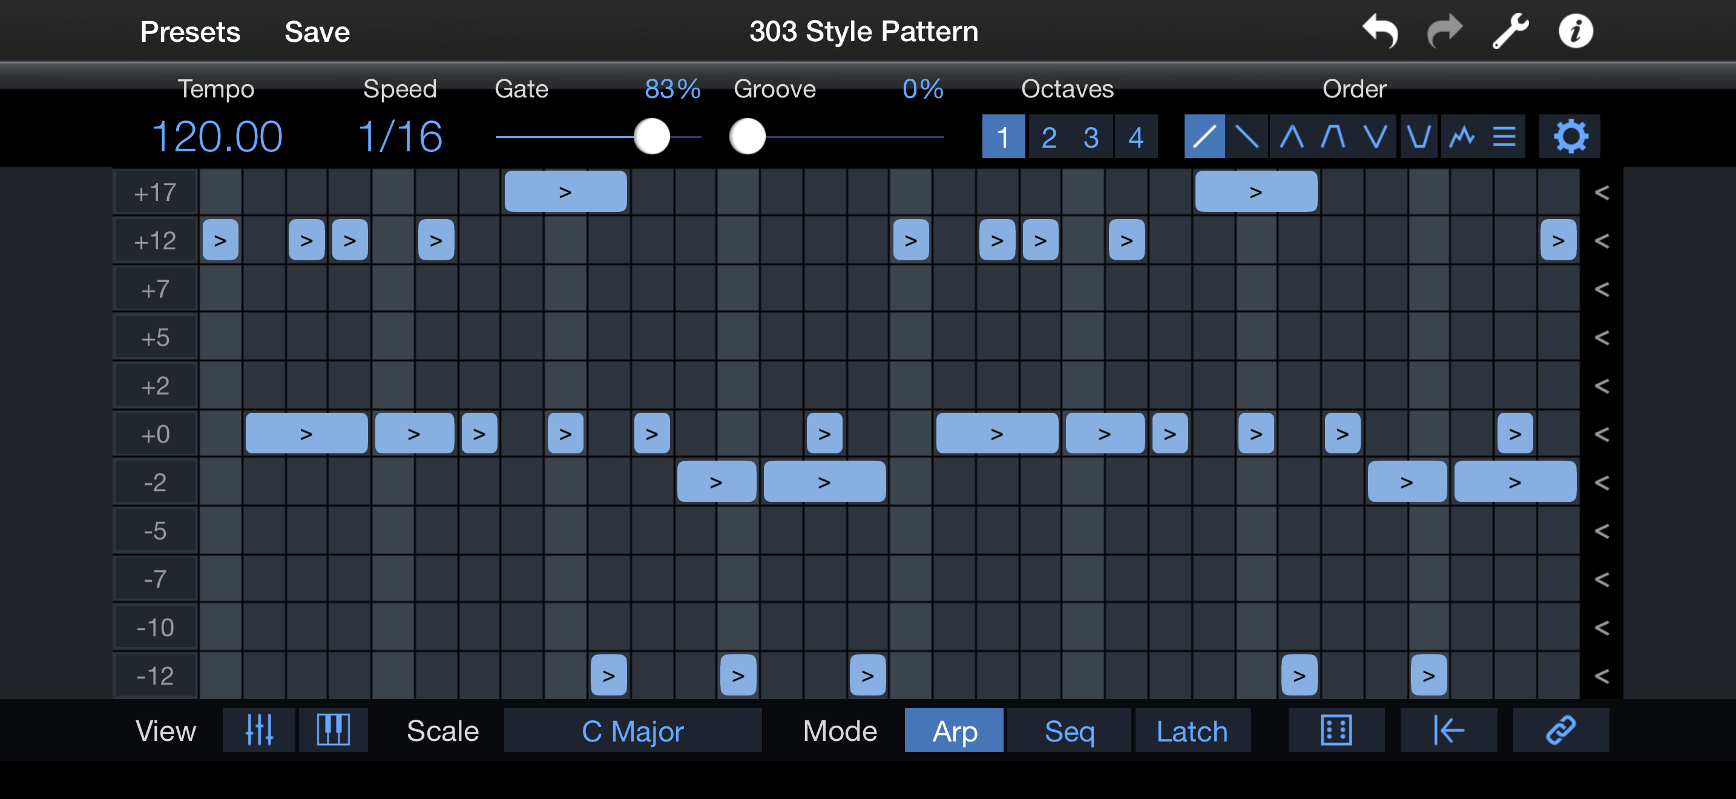Toggle first step note in +12 row
The image size is (1736, 799).
[x=220, y=240]
